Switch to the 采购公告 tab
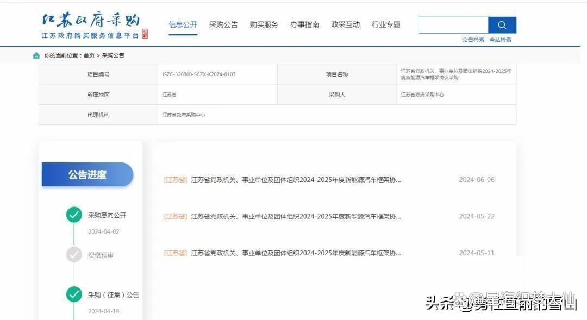 [x=224, y=24]
